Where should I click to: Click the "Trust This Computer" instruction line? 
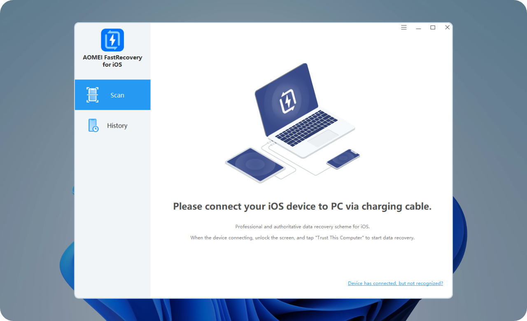[x=302, y=238]
